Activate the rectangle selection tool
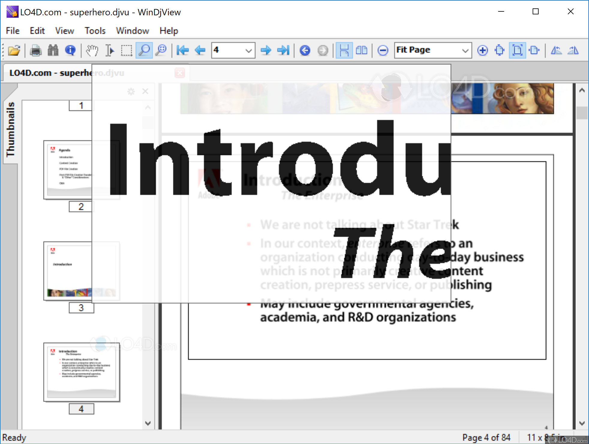 (x=127, y=50)
